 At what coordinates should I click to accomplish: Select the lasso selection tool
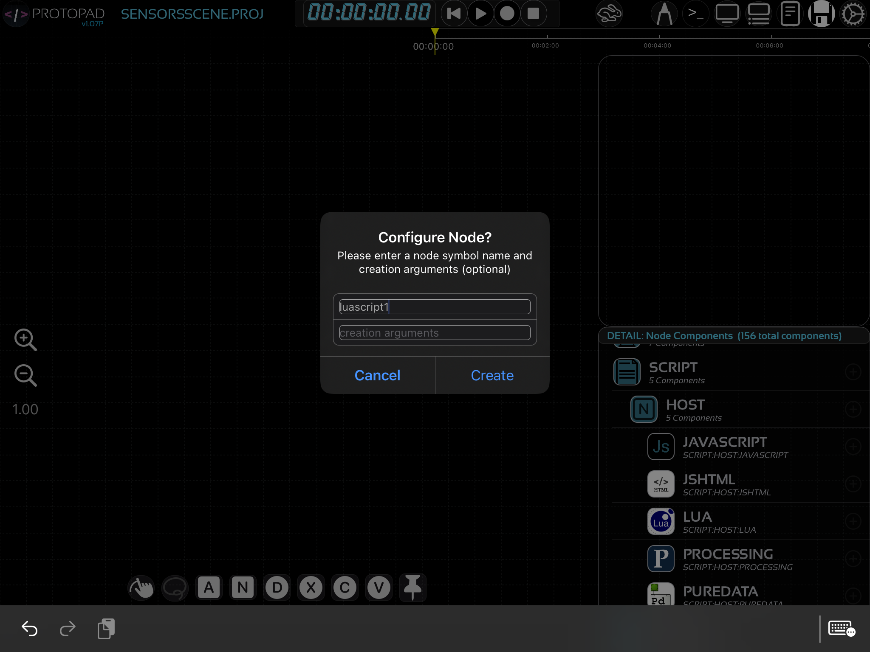175,588
